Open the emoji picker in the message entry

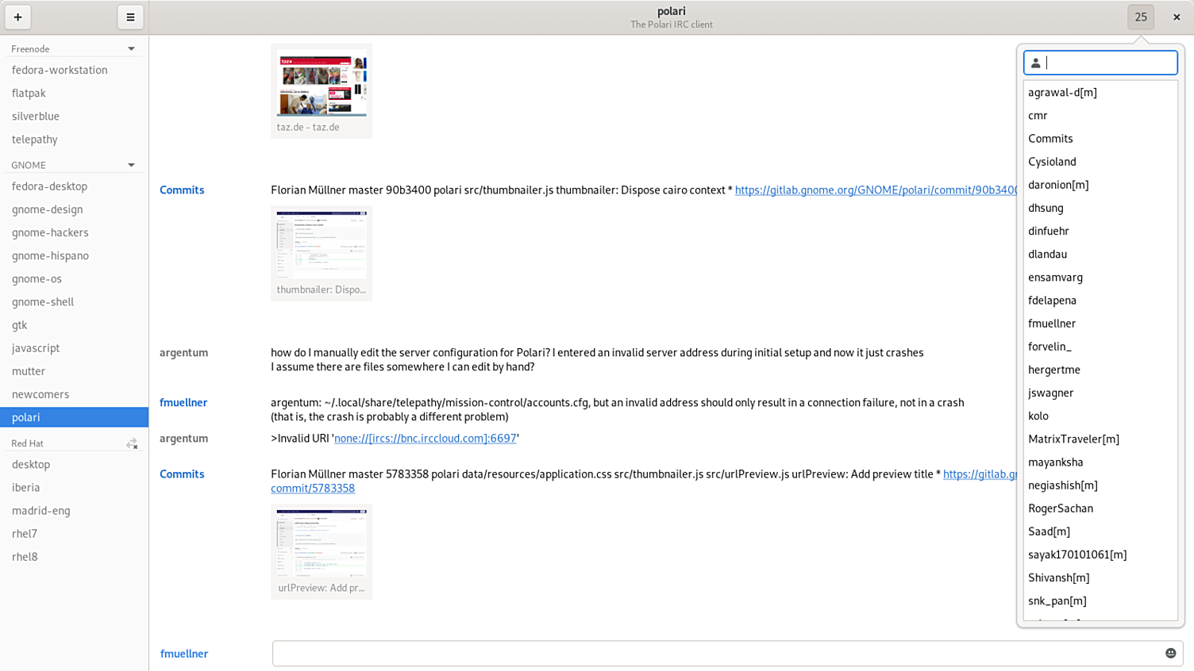[1170, 654]
